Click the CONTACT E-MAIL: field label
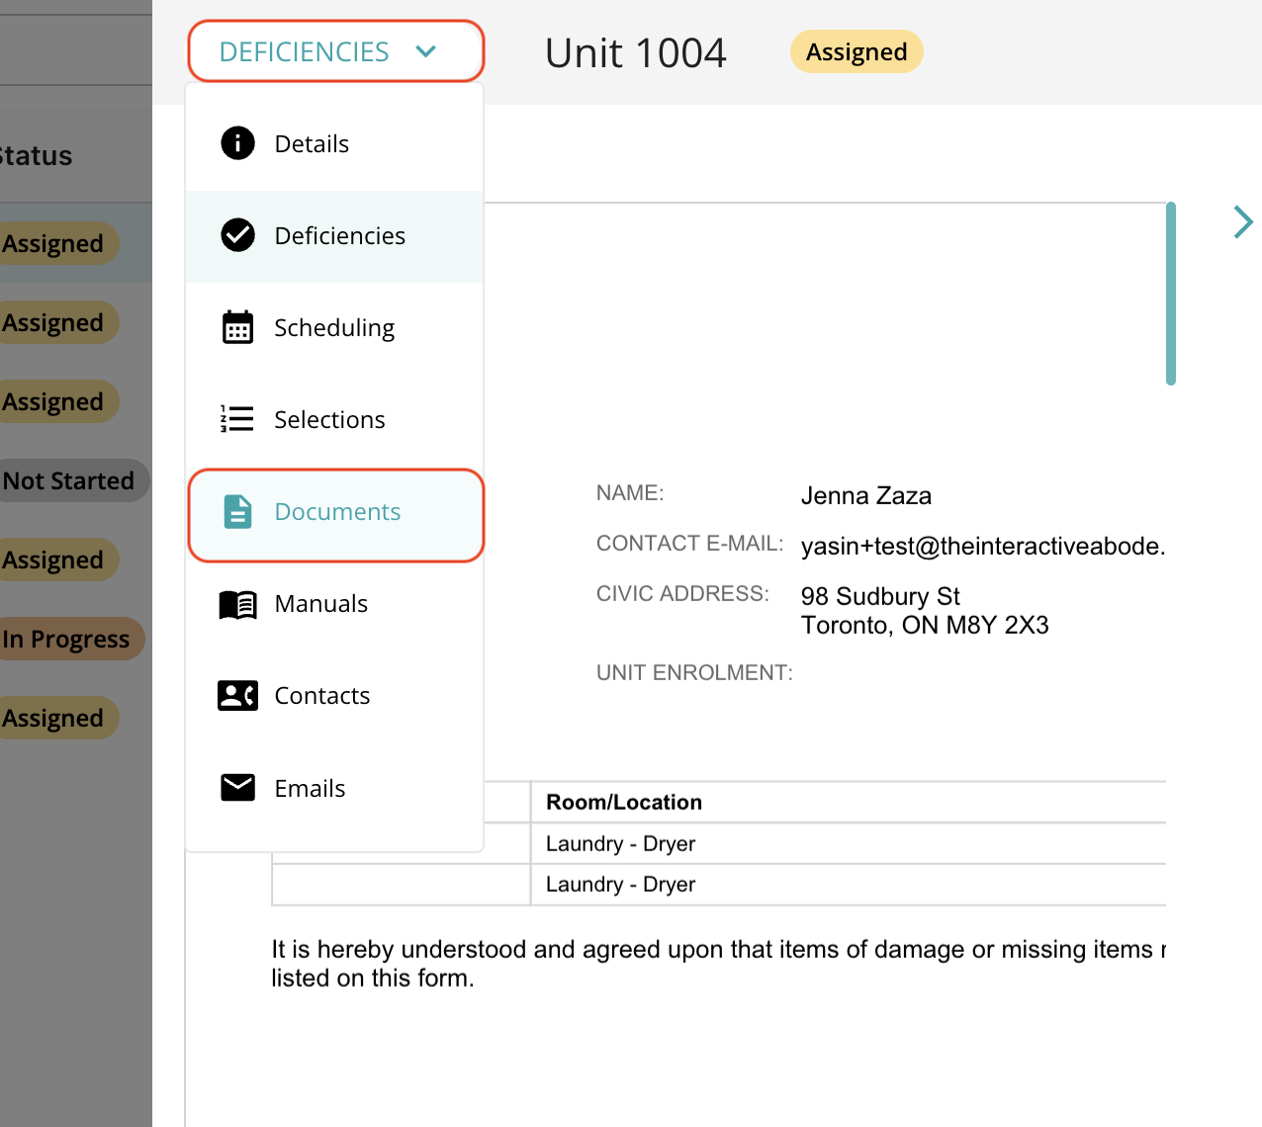The height and width of the screenshot is (1127, 1262). (689, 543)
